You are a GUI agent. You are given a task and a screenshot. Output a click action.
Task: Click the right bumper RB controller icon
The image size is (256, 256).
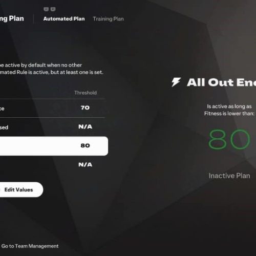point(53,9)
